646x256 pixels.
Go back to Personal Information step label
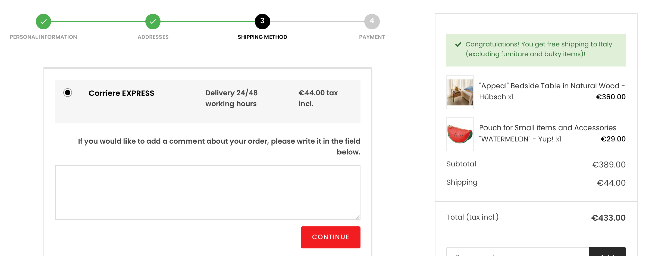43,37
